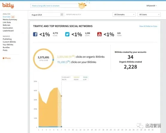Paste a long URL in shorten field
The height and width of the screenshot is (133, 166).
click(x=55, y=6)
